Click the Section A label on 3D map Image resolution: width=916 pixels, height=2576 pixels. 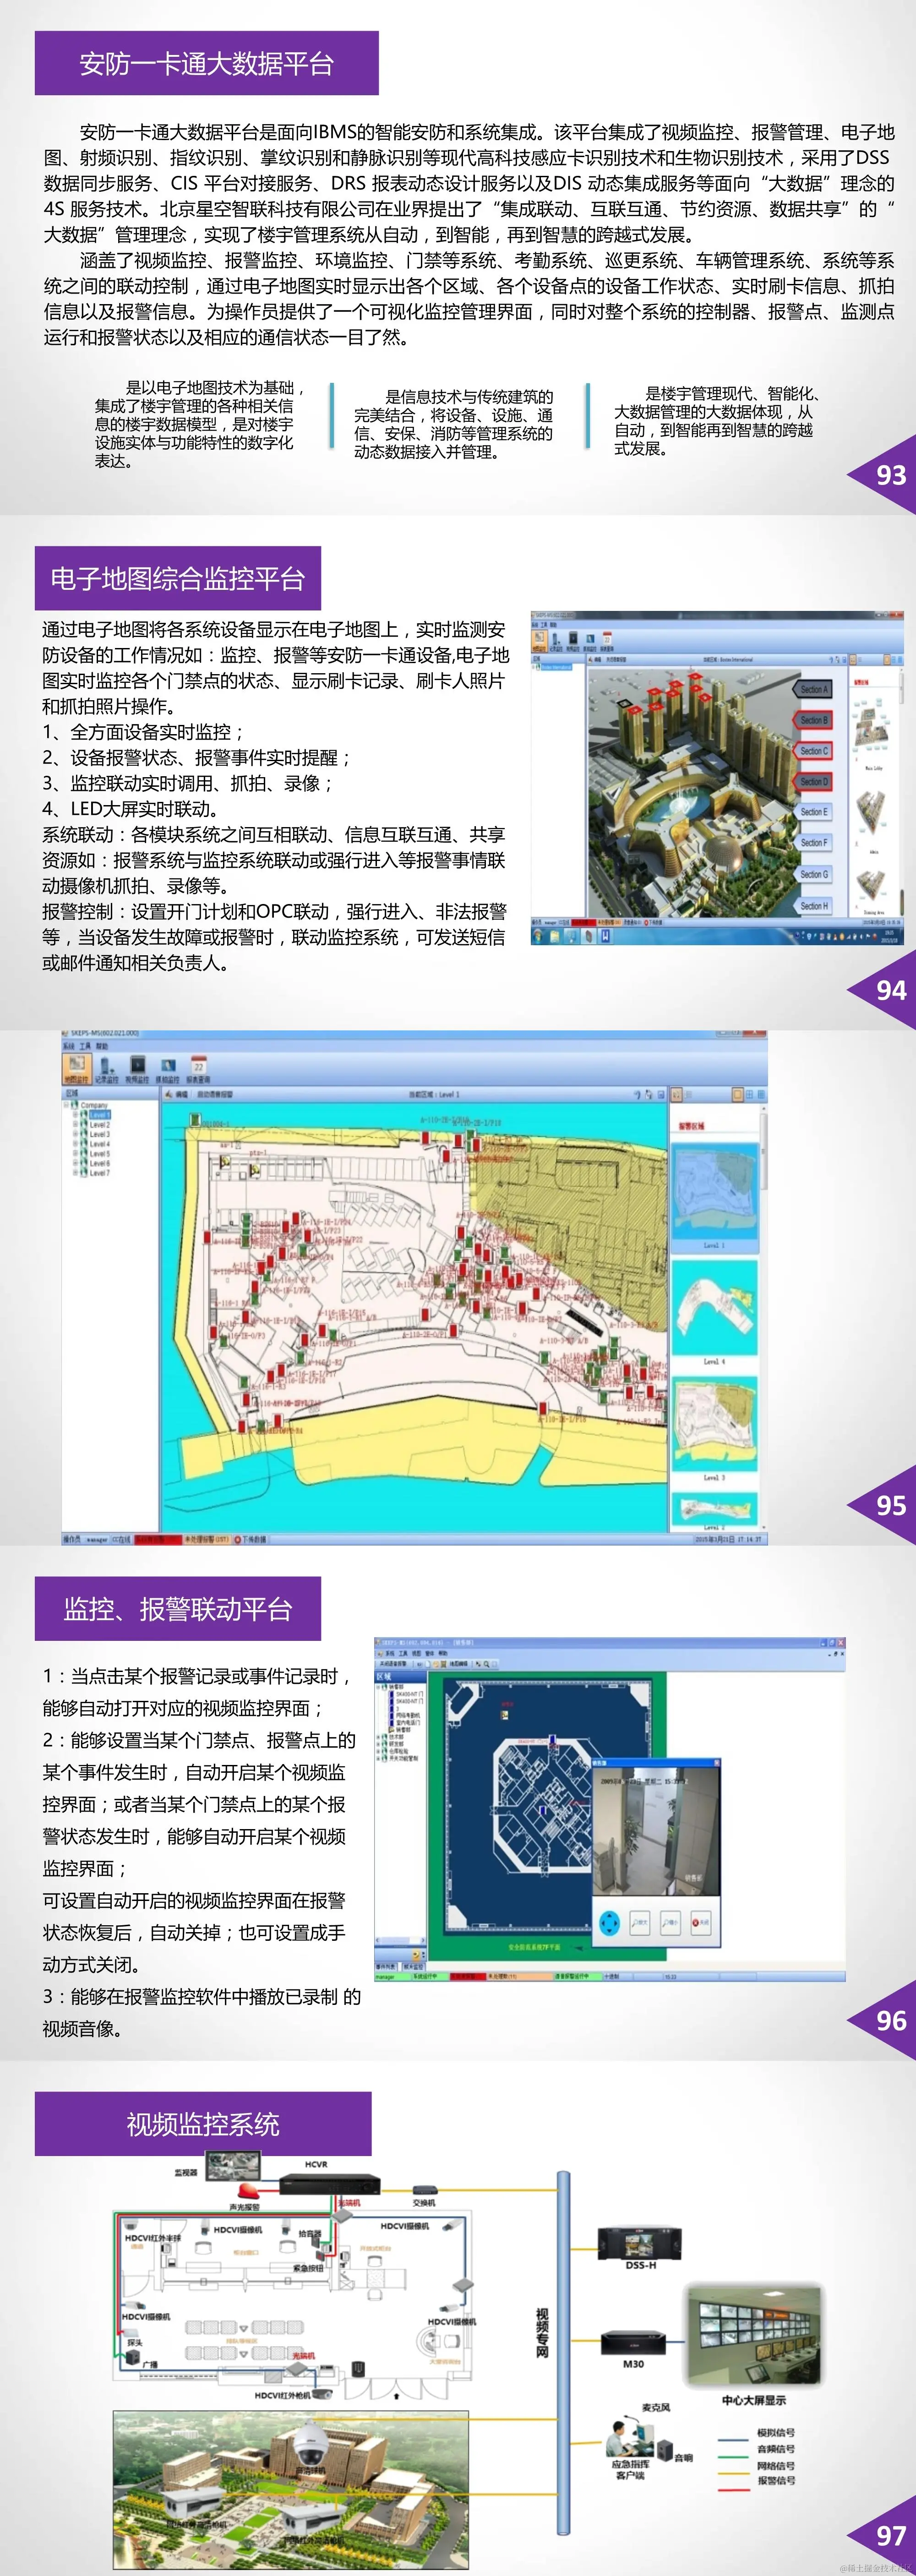tap(814, 689)
